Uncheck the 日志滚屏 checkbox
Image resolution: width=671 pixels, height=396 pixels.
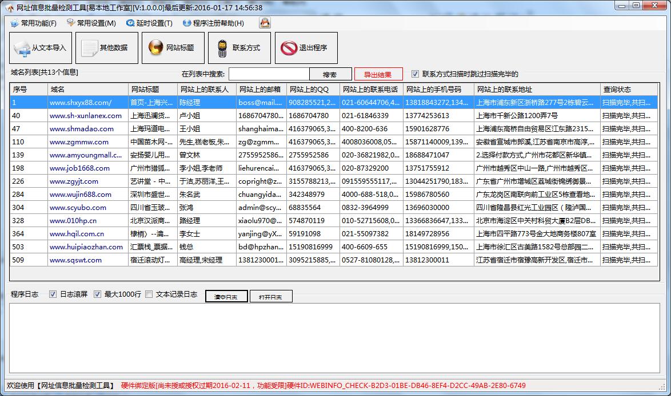click(x=53, y=294)
